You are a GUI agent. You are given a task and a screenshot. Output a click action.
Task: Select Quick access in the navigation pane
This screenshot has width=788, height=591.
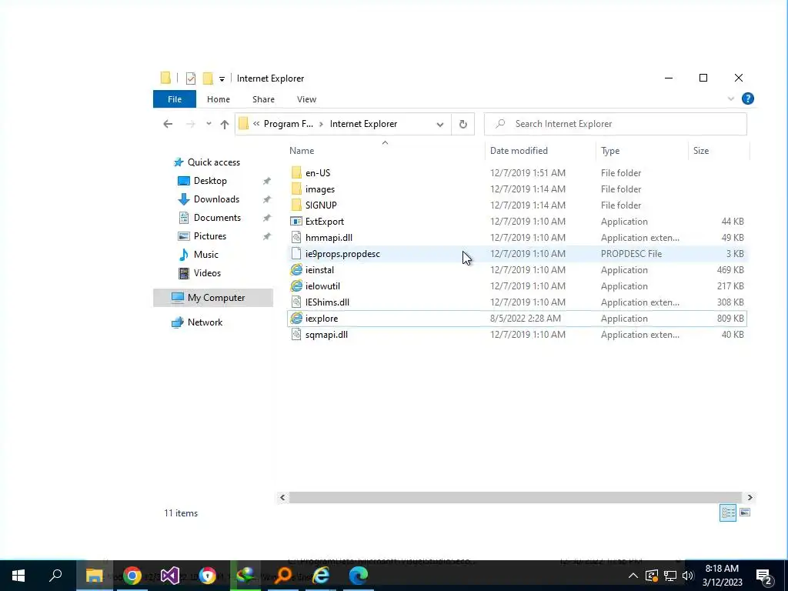(214, 162)
